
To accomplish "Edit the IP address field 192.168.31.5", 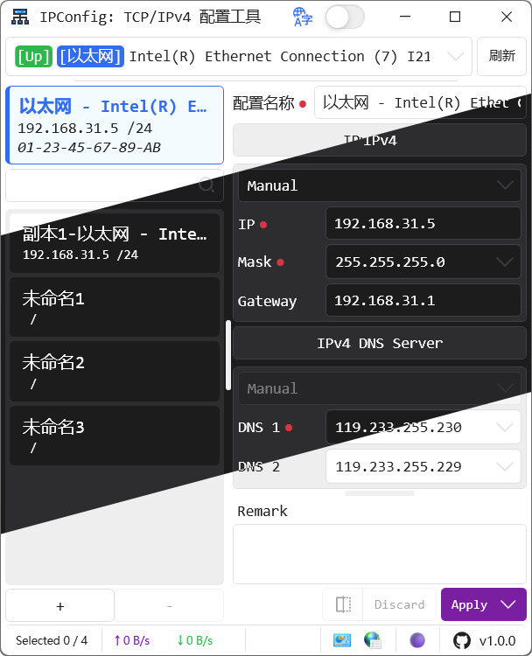I will (423, 223).
